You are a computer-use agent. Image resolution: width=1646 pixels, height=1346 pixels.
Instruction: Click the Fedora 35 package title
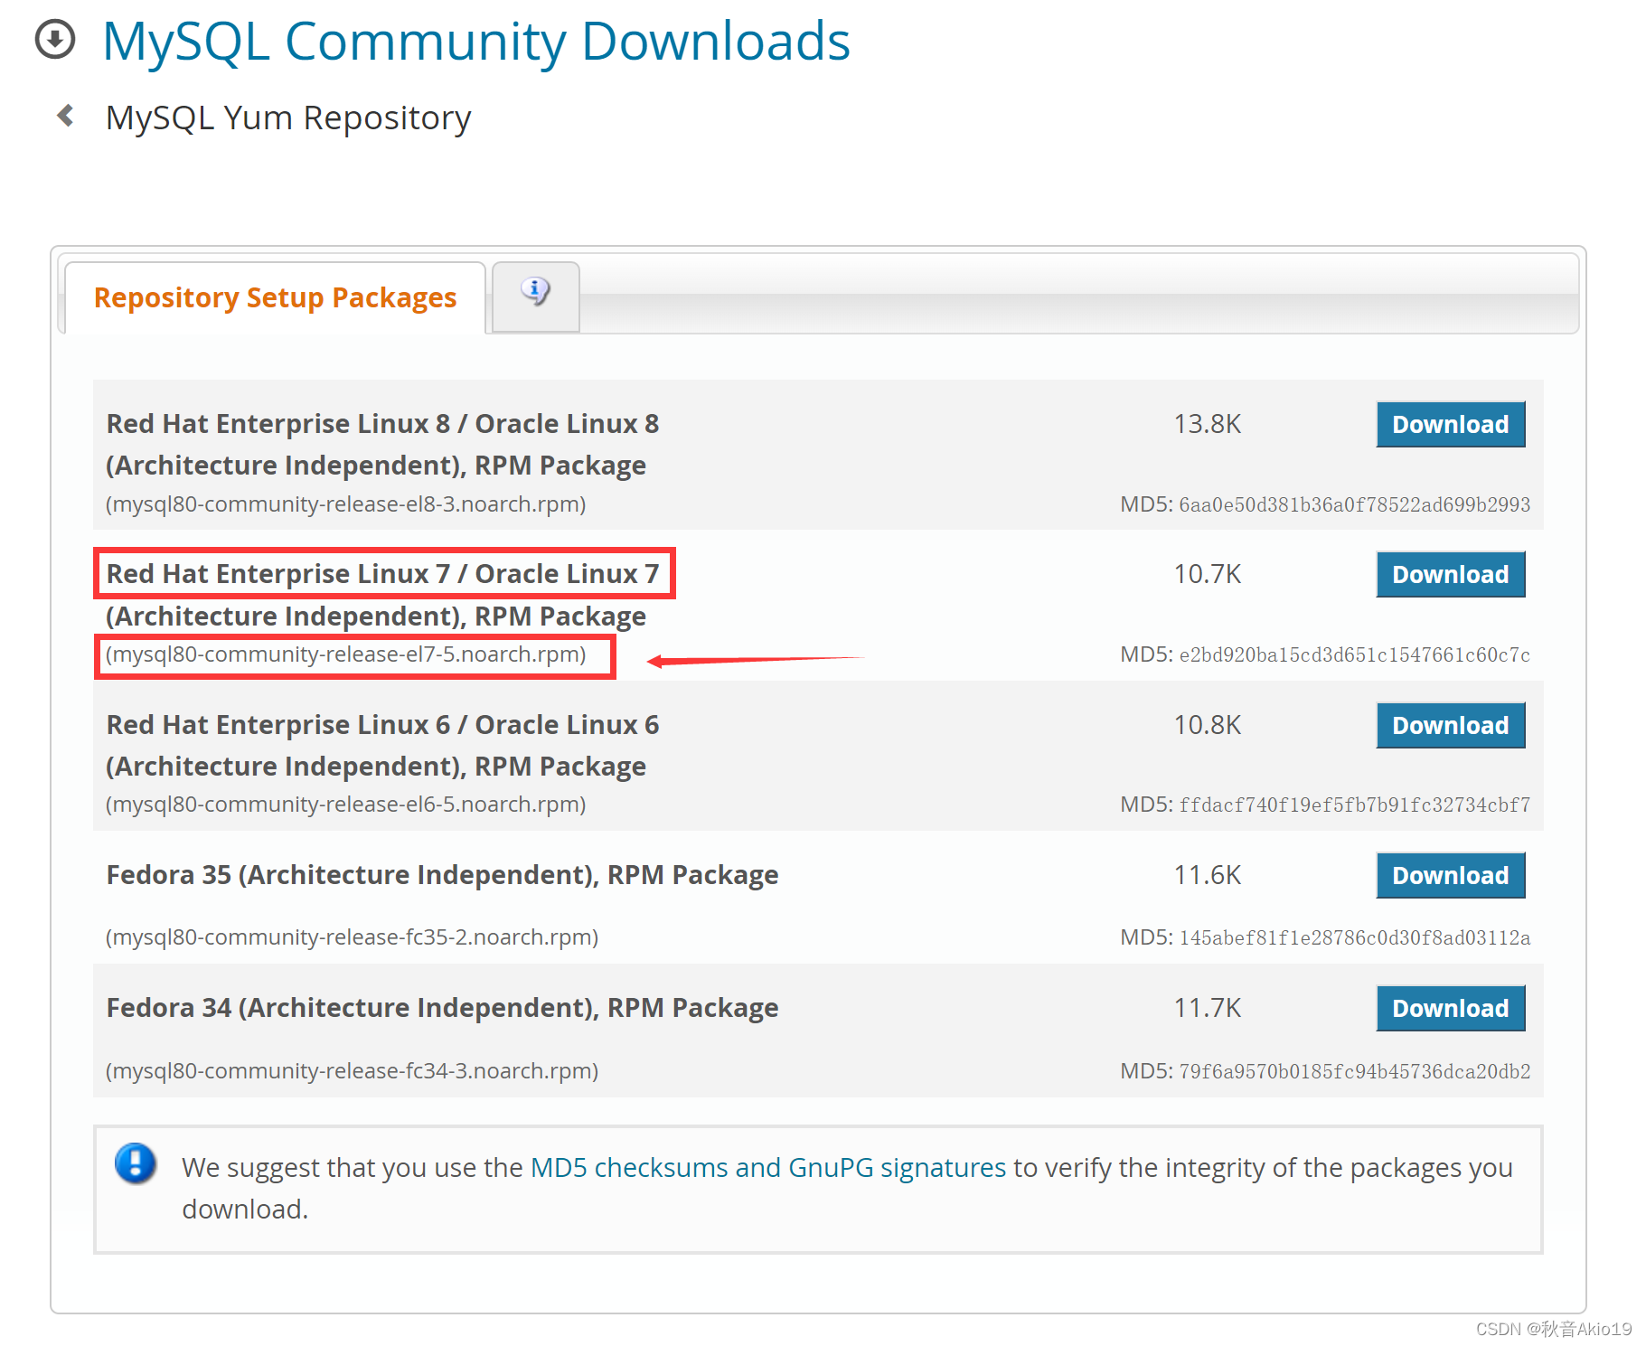click(x=441, y=874)
